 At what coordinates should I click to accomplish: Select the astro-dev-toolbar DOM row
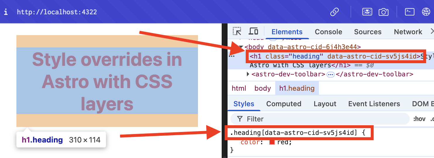(x=331, y=74)
